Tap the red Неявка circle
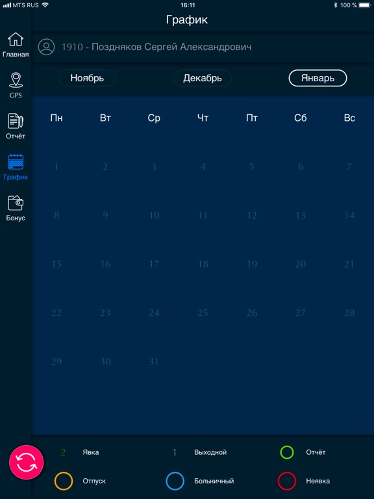374x499 pixels. 287,481
